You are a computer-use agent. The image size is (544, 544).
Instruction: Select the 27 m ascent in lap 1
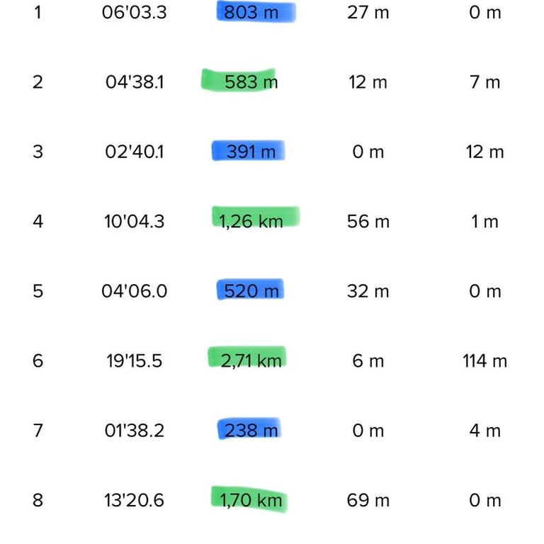pyautogui.click(x=368, y=13)
